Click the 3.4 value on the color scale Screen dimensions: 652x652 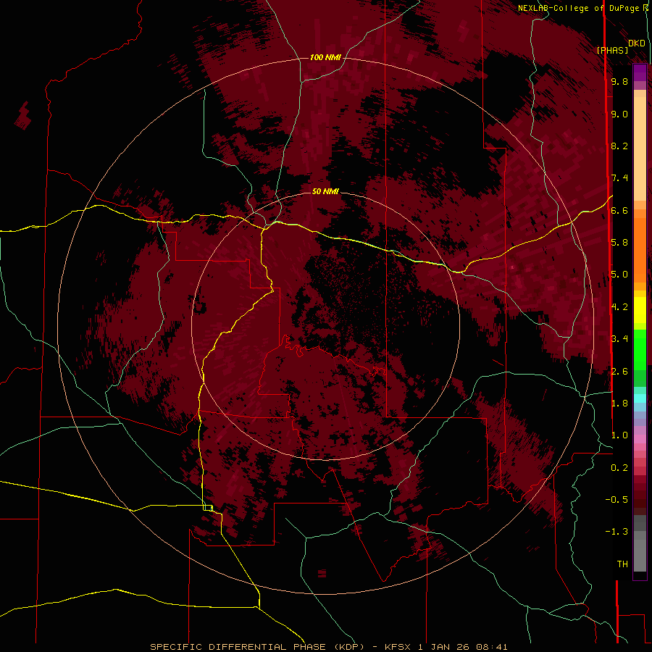(x=619, y=338)
